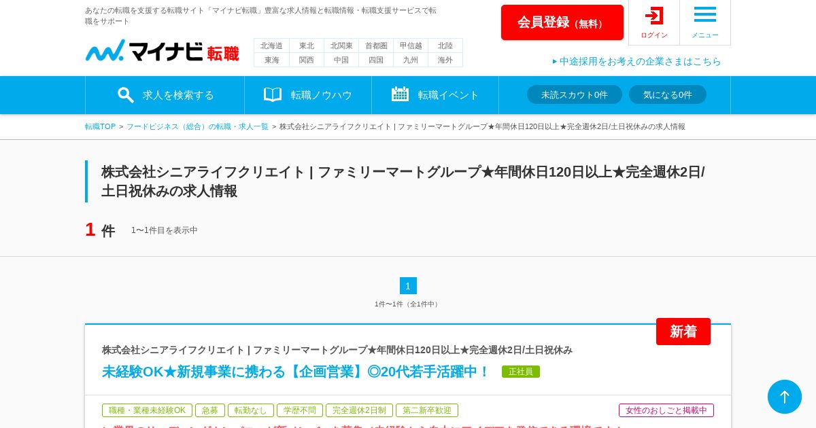Click the 職種・業種未経験OK tag
This screenshot has height=428, width=816.
coord(147,410)
